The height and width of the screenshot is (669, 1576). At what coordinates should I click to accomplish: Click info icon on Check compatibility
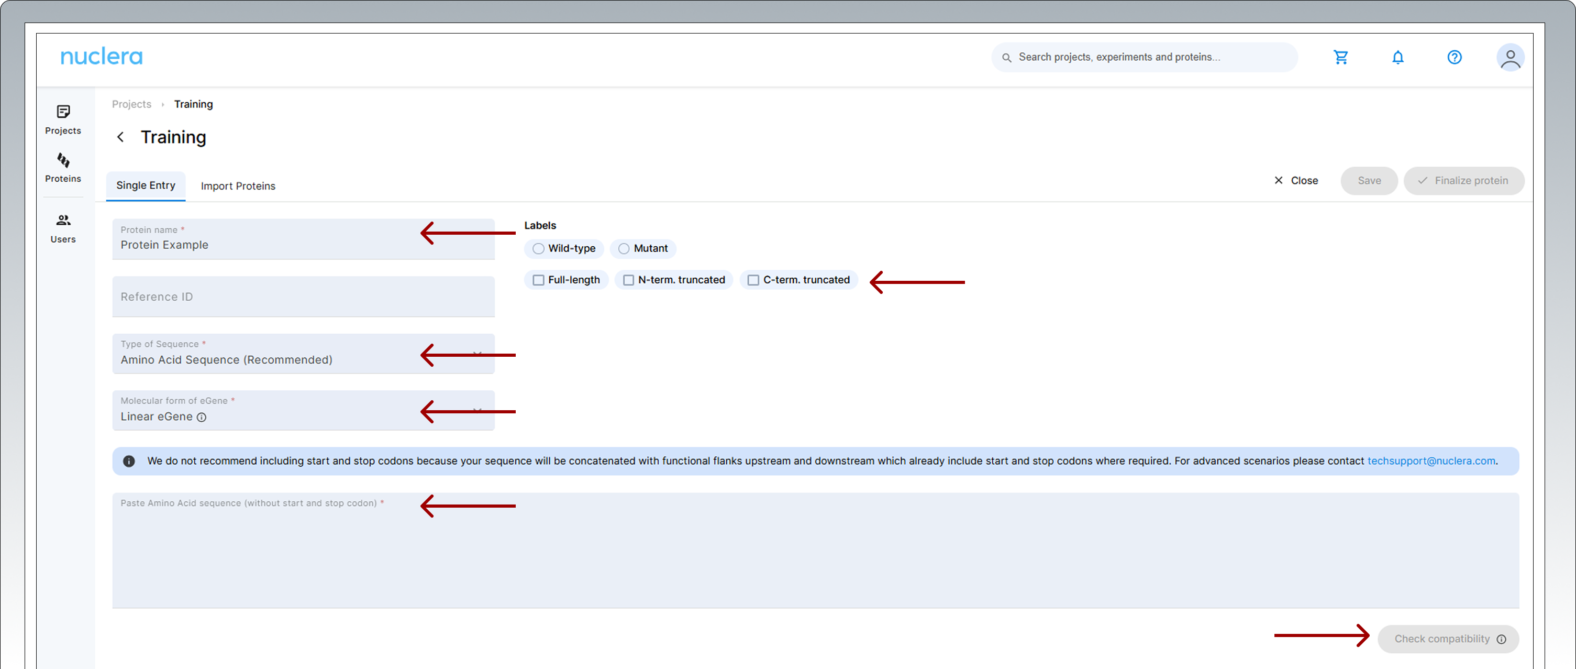click(1501, 639)
